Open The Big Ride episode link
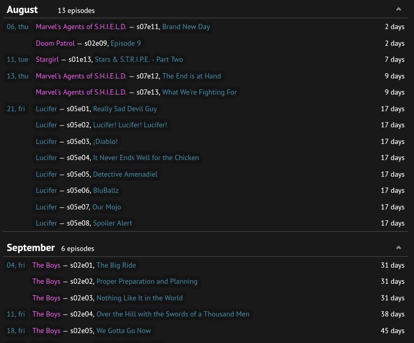 (x=116, y=266)
